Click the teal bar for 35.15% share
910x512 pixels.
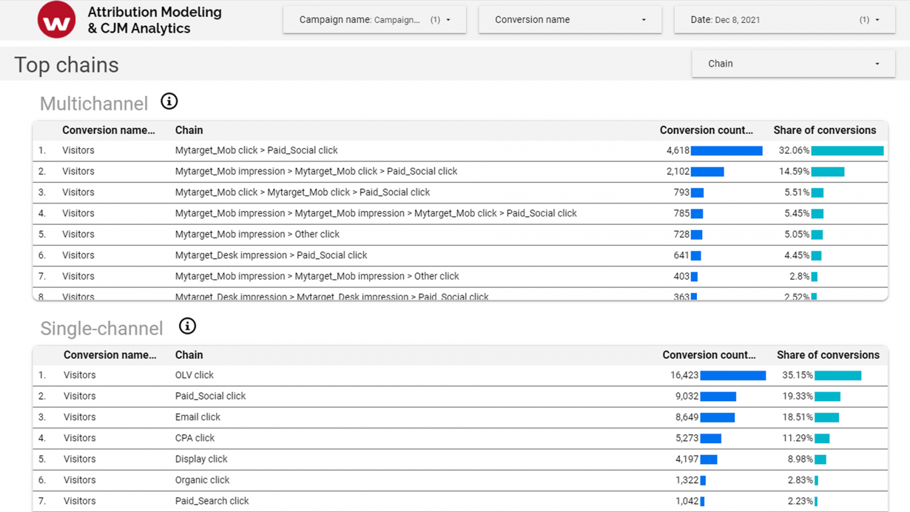click(x=838, y=375)
